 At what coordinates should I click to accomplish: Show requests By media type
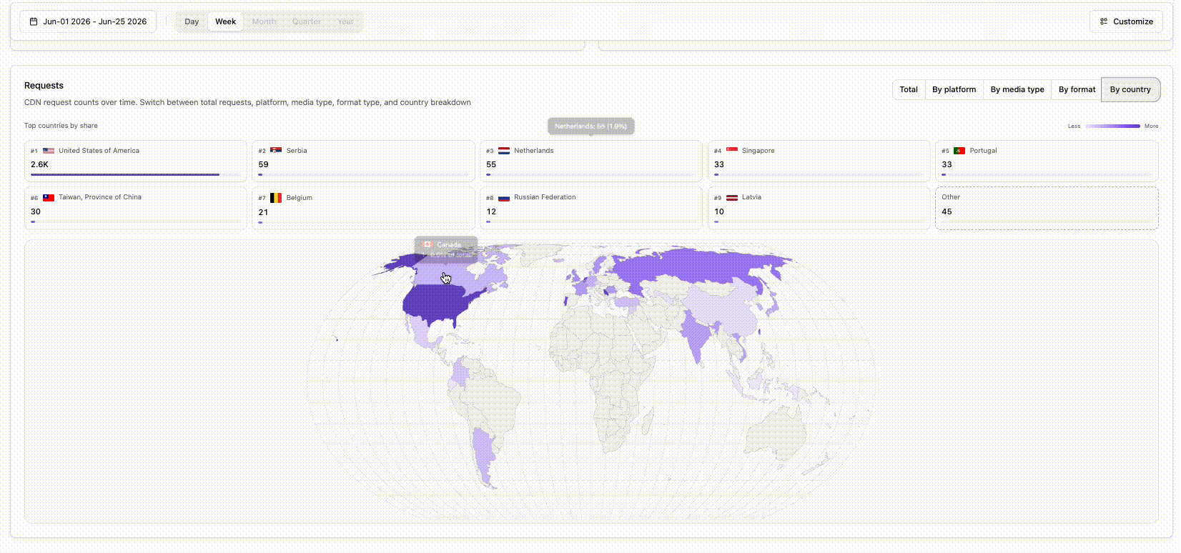tap(1017, 89)
